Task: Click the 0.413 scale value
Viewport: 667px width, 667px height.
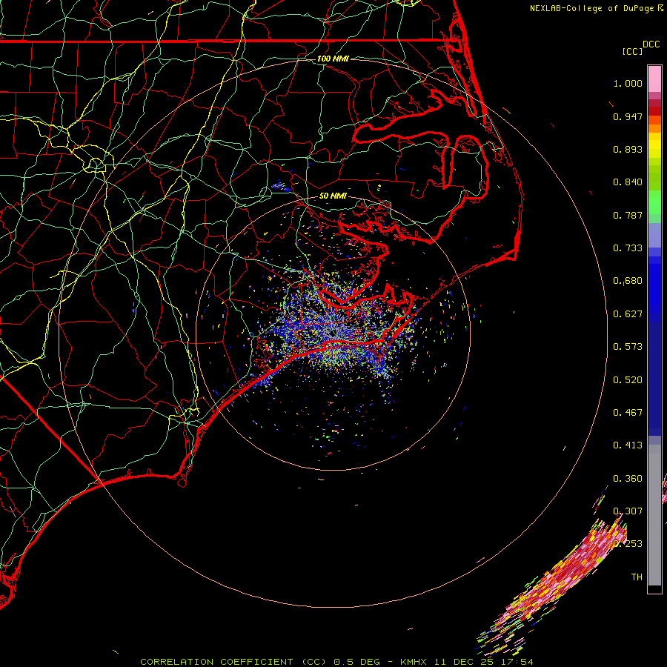Action: 628,445
